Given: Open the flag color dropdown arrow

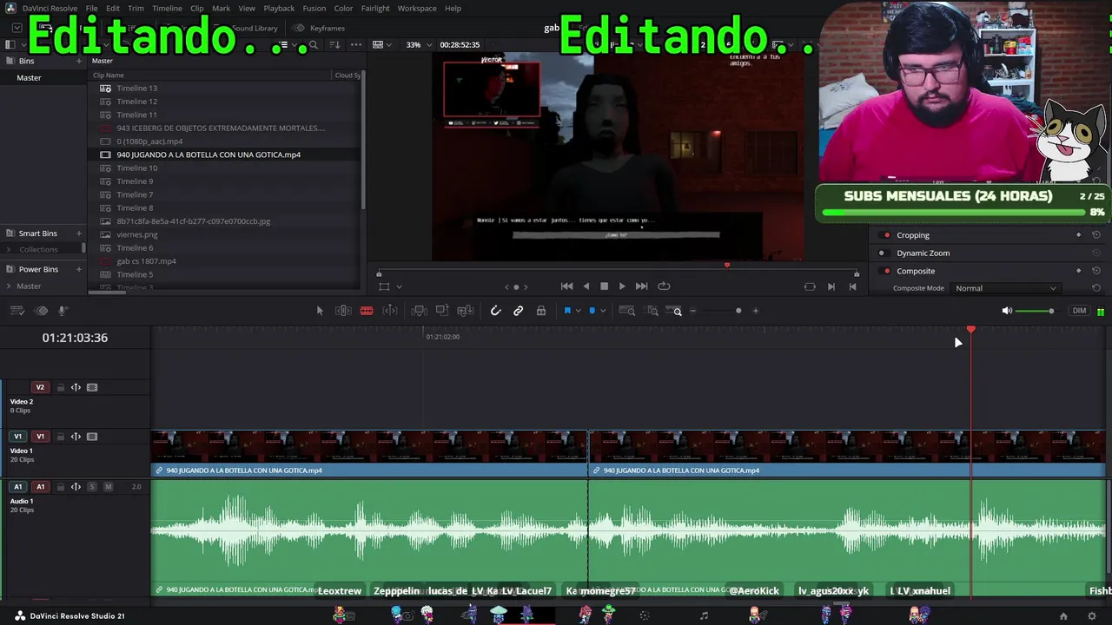Looking at the screenshot, I should point(578,312).
